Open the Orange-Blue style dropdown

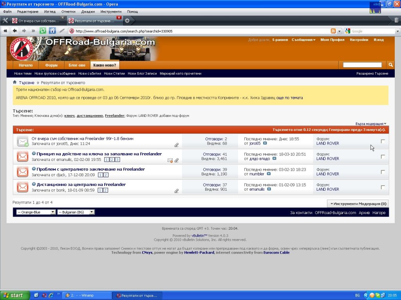[36, 212]
